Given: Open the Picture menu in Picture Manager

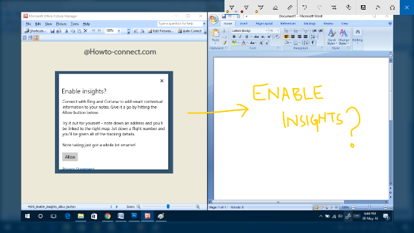Looking at the screenshot, I should point(61,24).
